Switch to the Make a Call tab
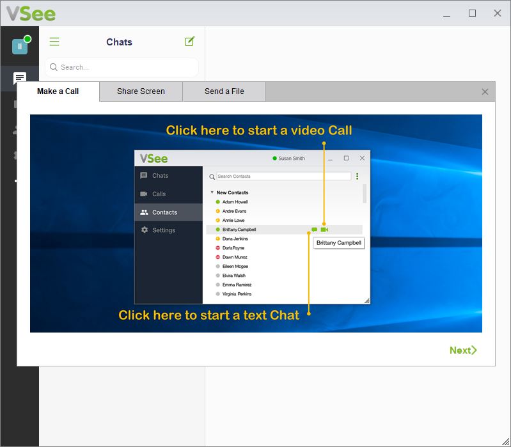 58,91
